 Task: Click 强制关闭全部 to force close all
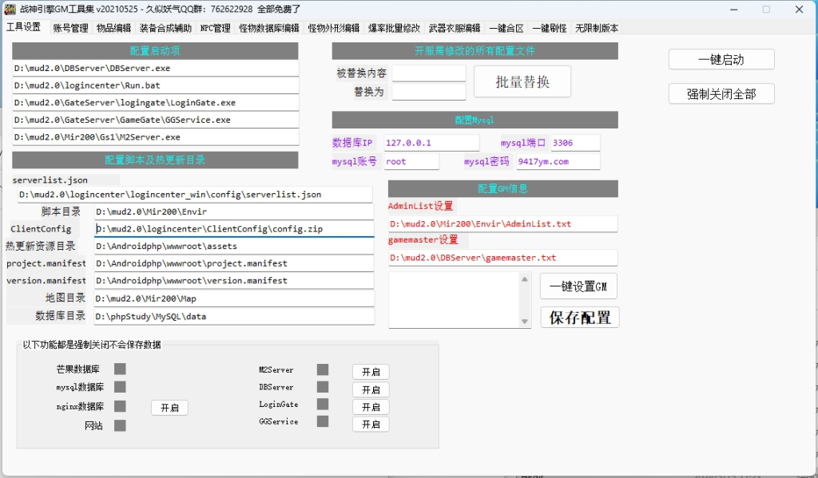tap(721, 93)
